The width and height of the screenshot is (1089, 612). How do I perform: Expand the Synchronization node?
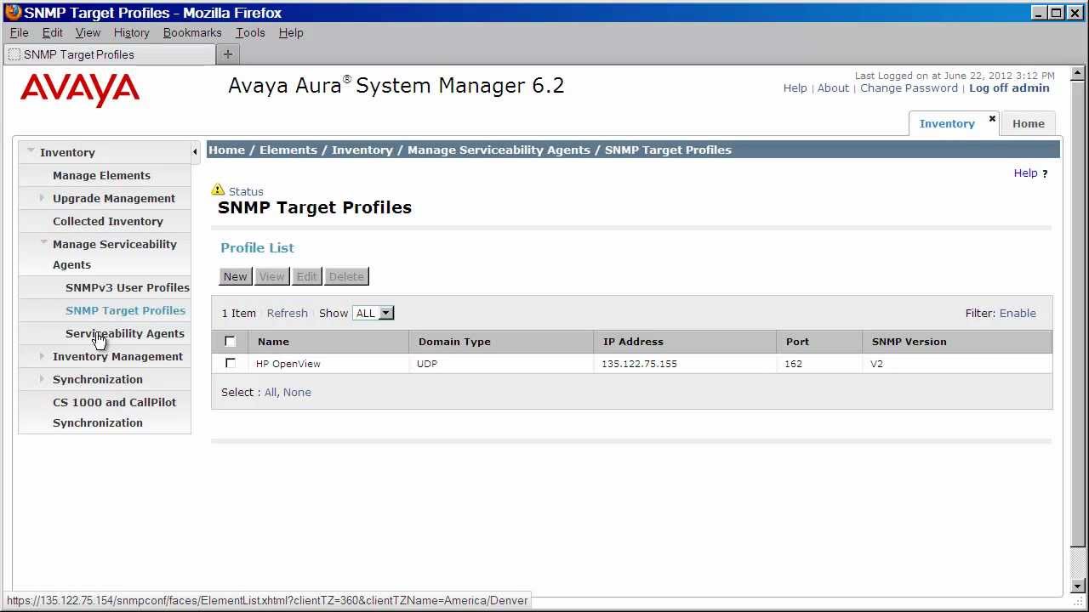[x=43, y=379]
